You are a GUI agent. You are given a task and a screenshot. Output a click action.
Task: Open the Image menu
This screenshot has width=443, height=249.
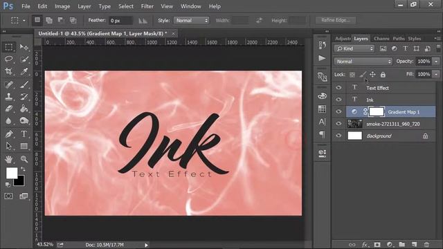(x=62, y=6)
